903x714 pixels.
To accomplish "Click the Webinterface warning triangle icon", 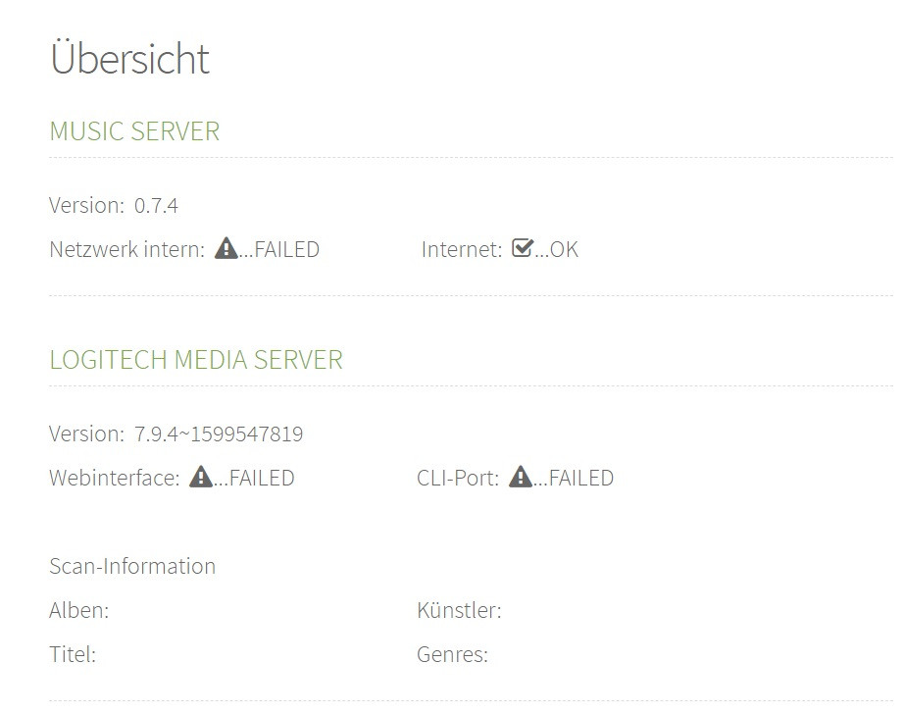I will [201, 478].
